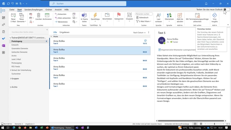Open the Kategorien flag menu
Viewport: 231px width, 130px height.
coord(119,17)
